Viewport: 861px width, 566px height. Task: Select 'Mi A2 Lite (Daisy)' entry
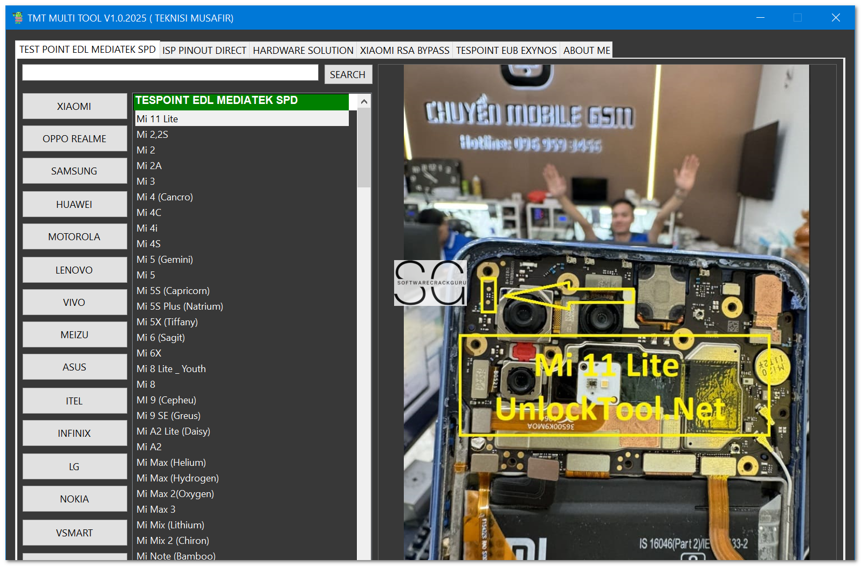[x=242, y=431]
